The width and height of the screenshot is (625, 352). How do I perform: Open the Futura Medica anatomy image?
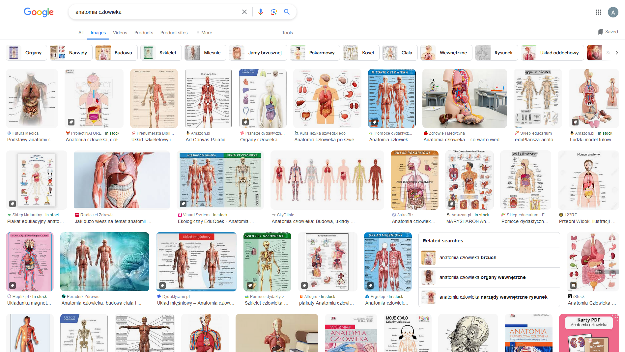tap(32, 98)
